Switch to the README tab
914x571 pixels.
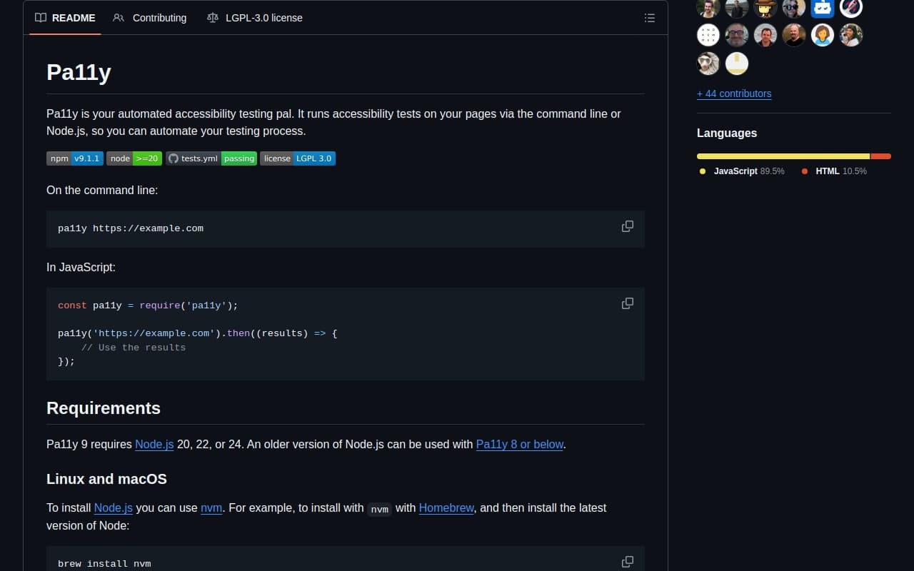tap(74, 18)
